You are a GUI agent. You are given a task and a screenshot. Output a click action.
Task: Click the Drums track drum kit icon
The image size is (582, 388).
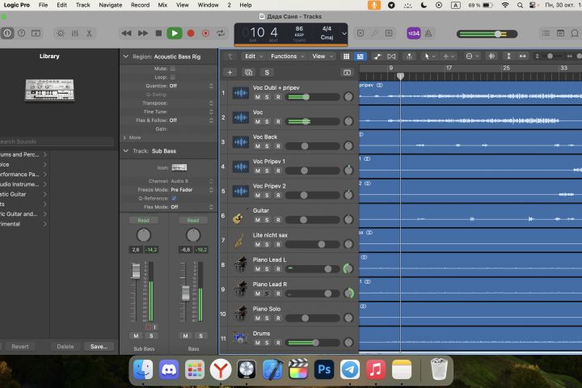coord(240,338)
